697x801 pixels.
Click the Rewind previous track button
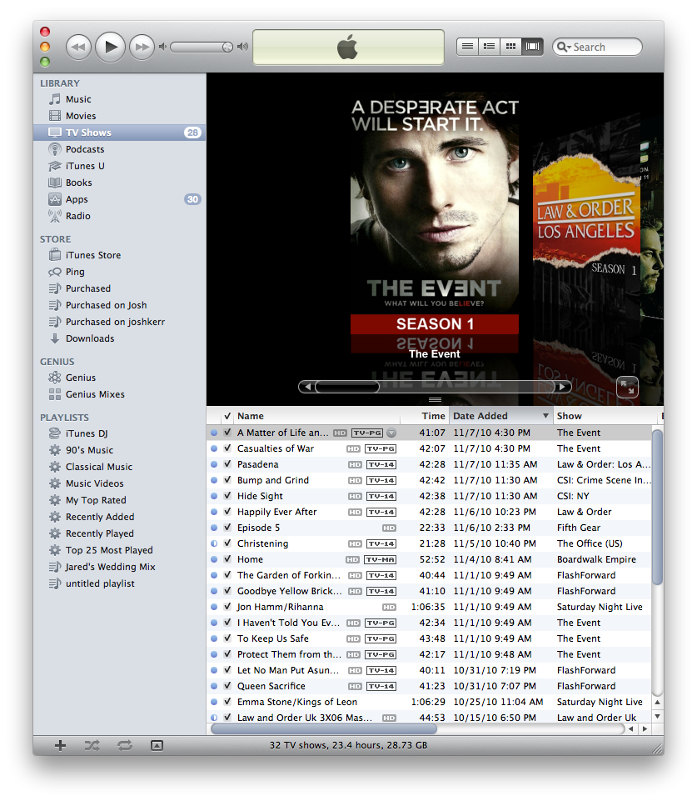[78, 47]
